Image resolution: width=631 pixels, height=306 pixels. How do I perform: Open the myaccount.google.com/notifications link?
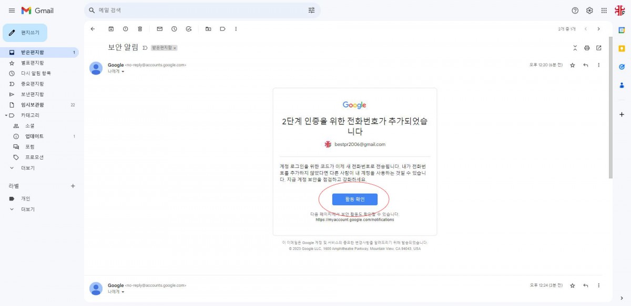[x=354, y=220]
